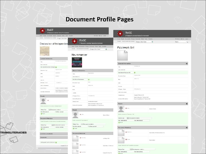Click the red X on Patchwork Girl's first document relation
Viewport: 206px width, 154px height.
click(126, 132)
